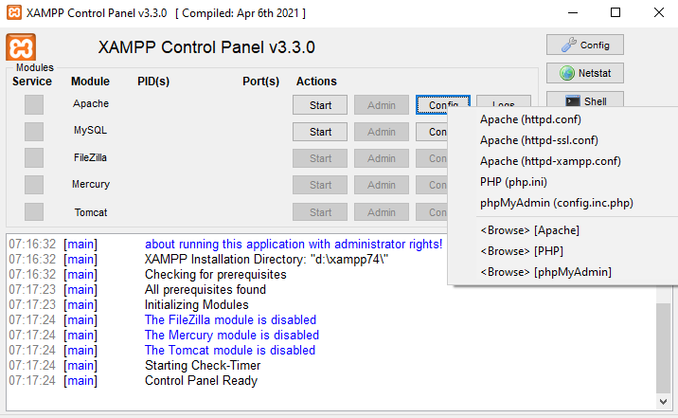Click the log scrollbar down arrow
Viewport: 678px width, 418px height.
(x=663, y=402)
